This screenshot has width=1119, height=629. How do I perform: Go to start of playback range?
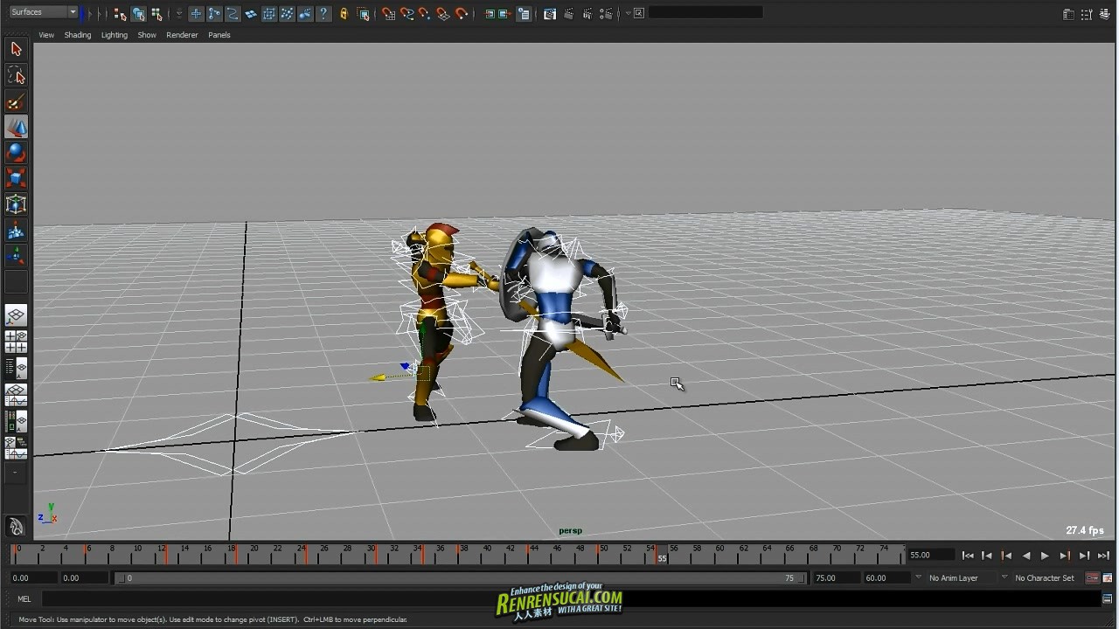(x=968, y=556)
